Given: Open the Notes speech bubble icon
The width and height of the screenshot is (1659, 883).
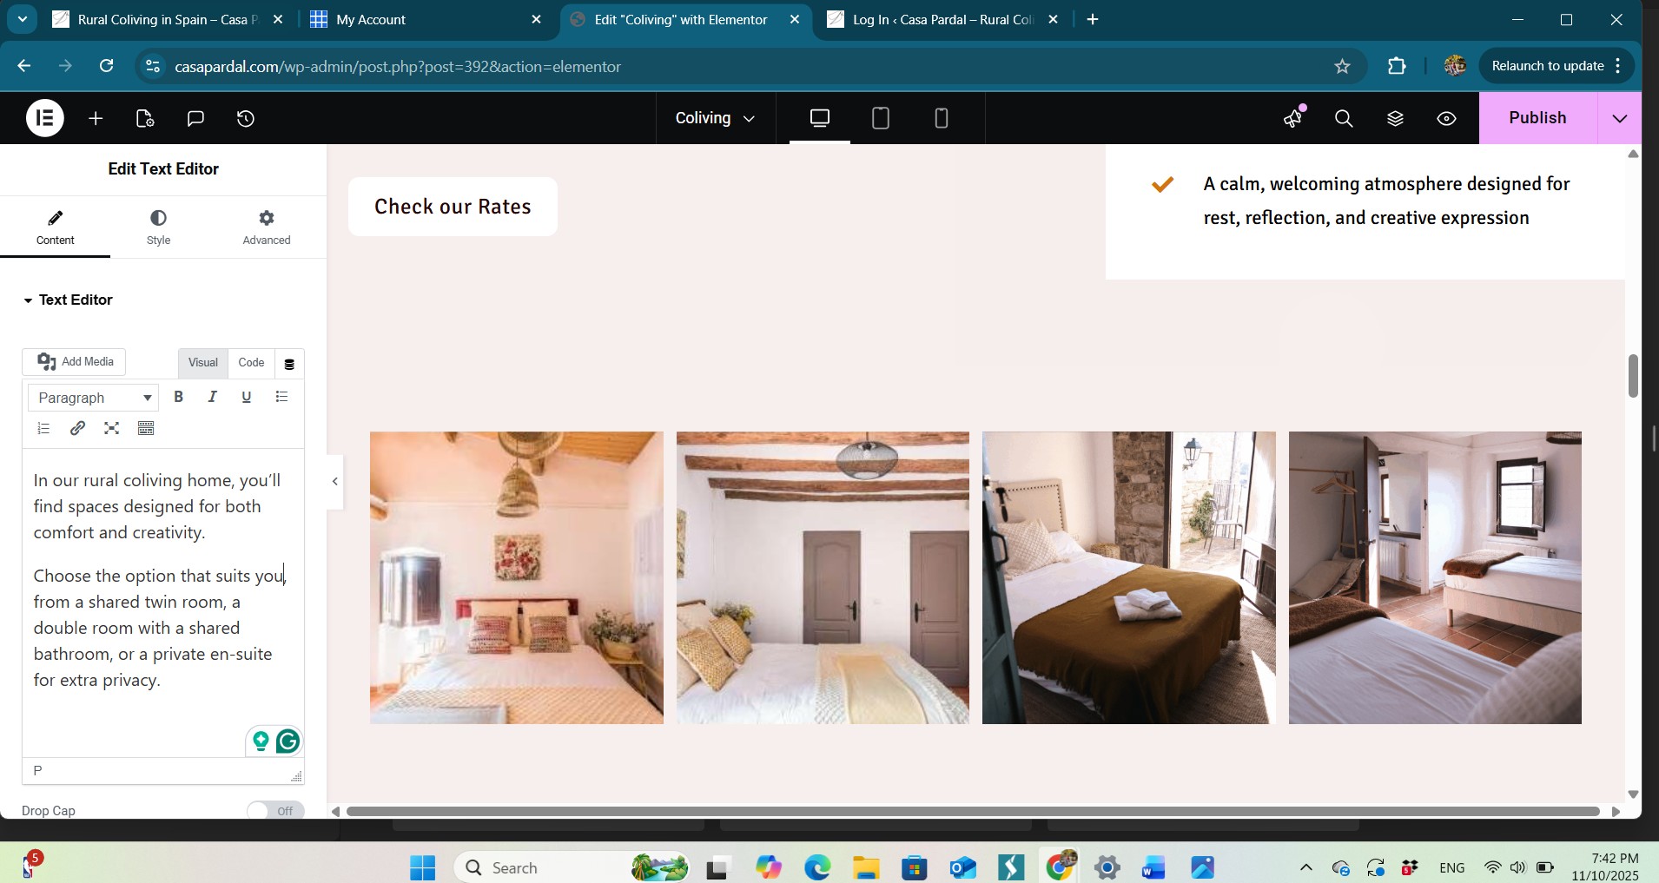Looking at the screenshot, I should click(195, 118).
